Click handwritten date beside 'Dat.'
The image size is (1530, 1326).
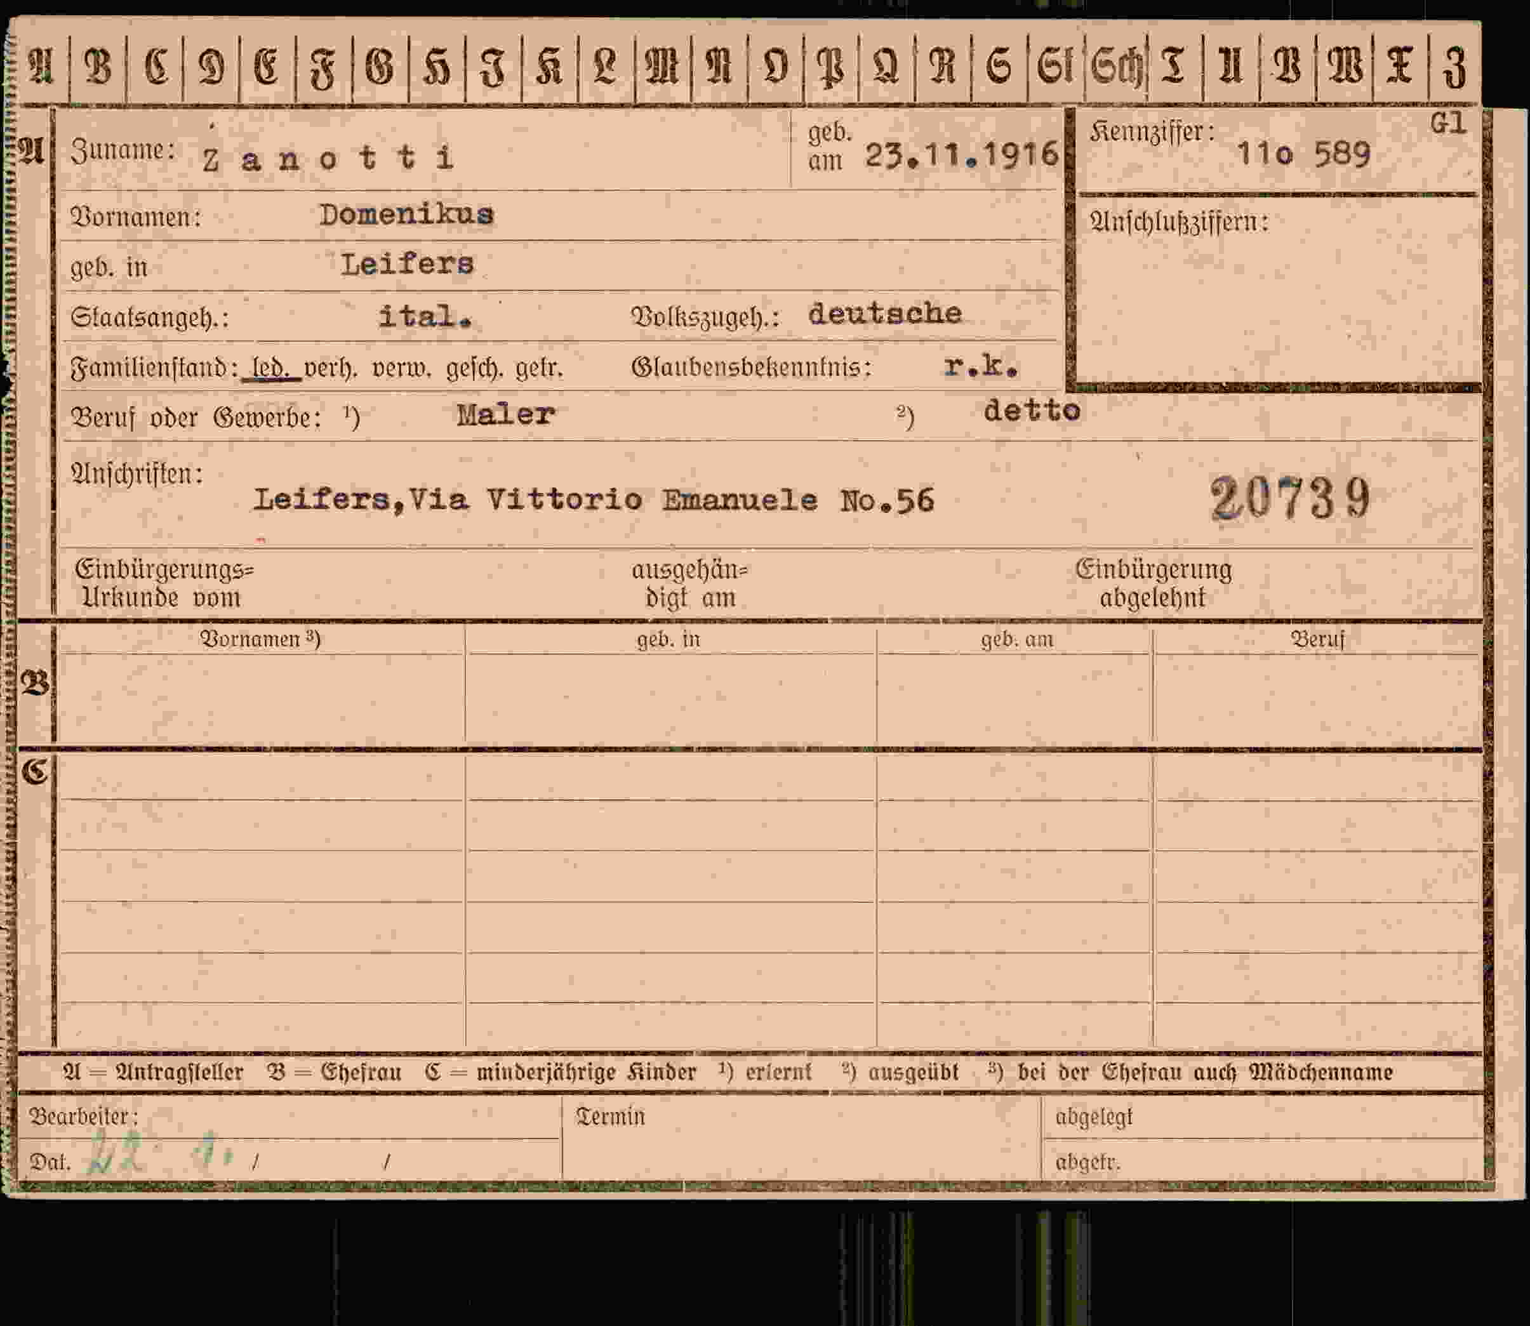[x=161, y=1155]
